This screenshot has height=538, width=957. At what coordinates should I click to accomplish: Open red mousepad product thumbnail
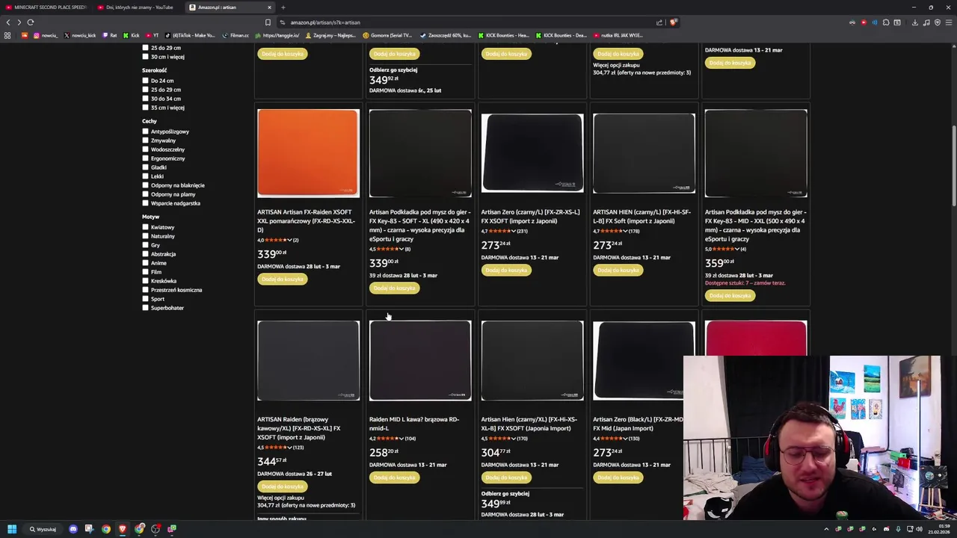[756, 338]
